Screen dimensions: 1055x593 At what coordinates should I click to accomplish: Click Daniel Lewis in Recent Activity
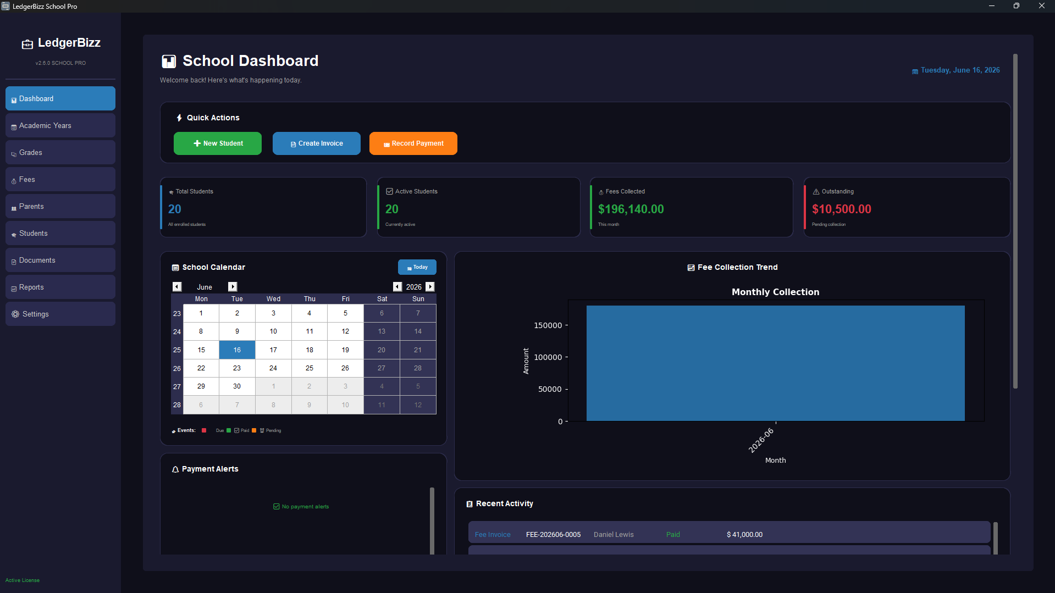pyautogui.click(x=614, y=535)
